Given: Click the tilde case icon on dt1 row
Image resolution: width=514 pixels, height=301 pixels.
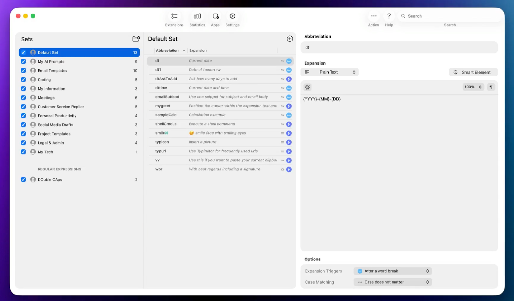Looking at the screenshot, I should click(282, 70).
